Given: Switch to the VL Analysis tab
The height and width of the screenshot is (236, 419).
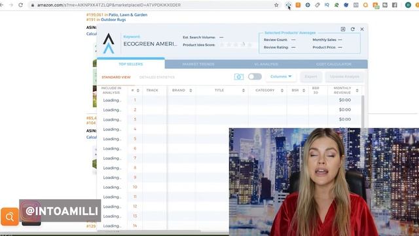Looking at the screenshot, I should click(x=266, y=64).
